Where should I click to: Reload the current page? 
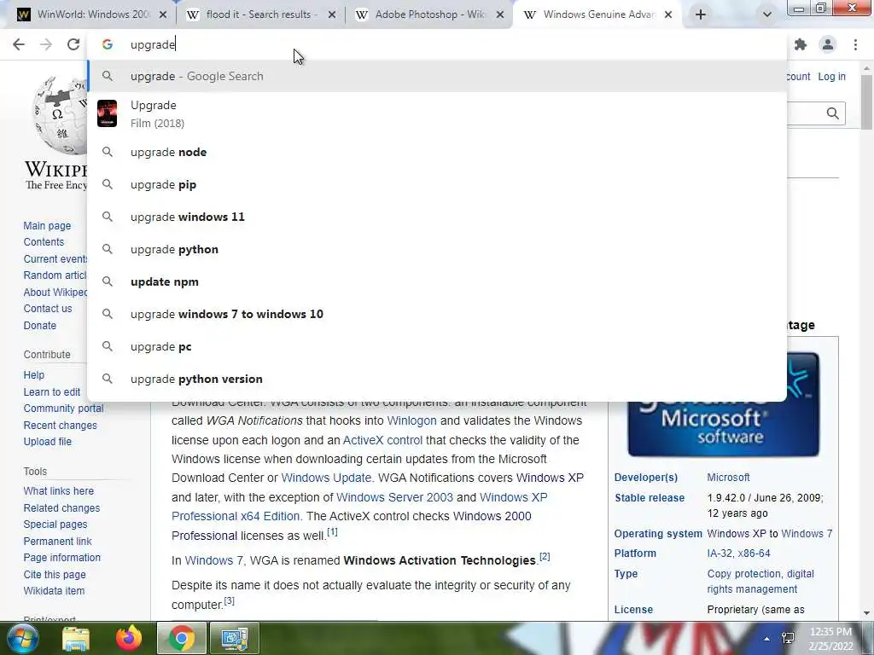coord(73,44)
